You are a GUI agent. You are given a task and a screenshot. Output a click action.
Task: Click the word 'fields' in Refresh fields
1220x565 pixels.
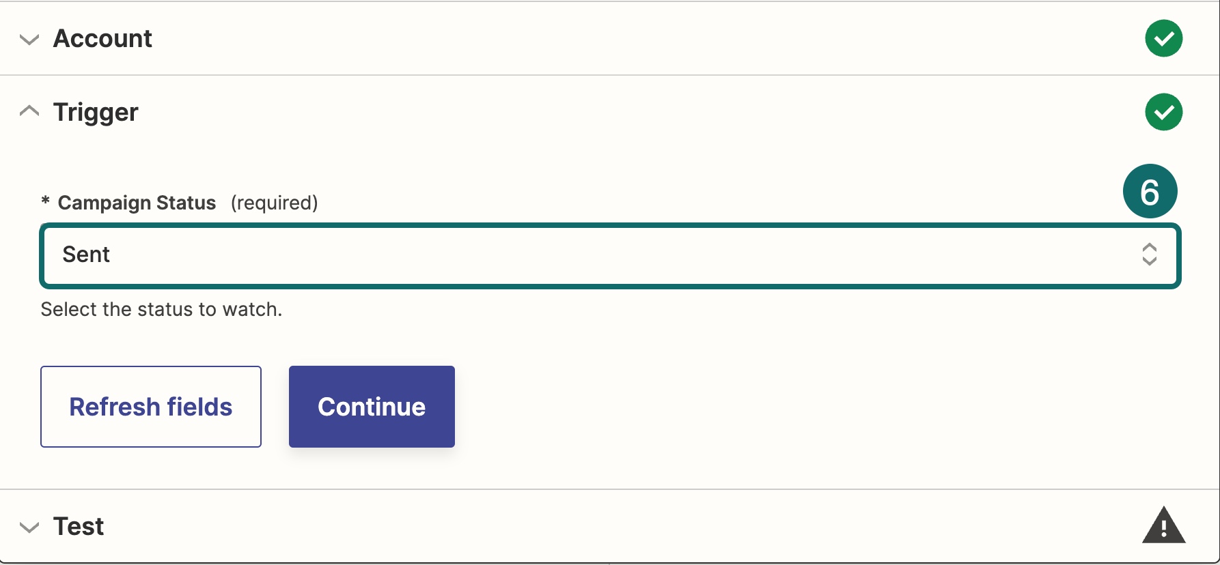click(200, 407)
